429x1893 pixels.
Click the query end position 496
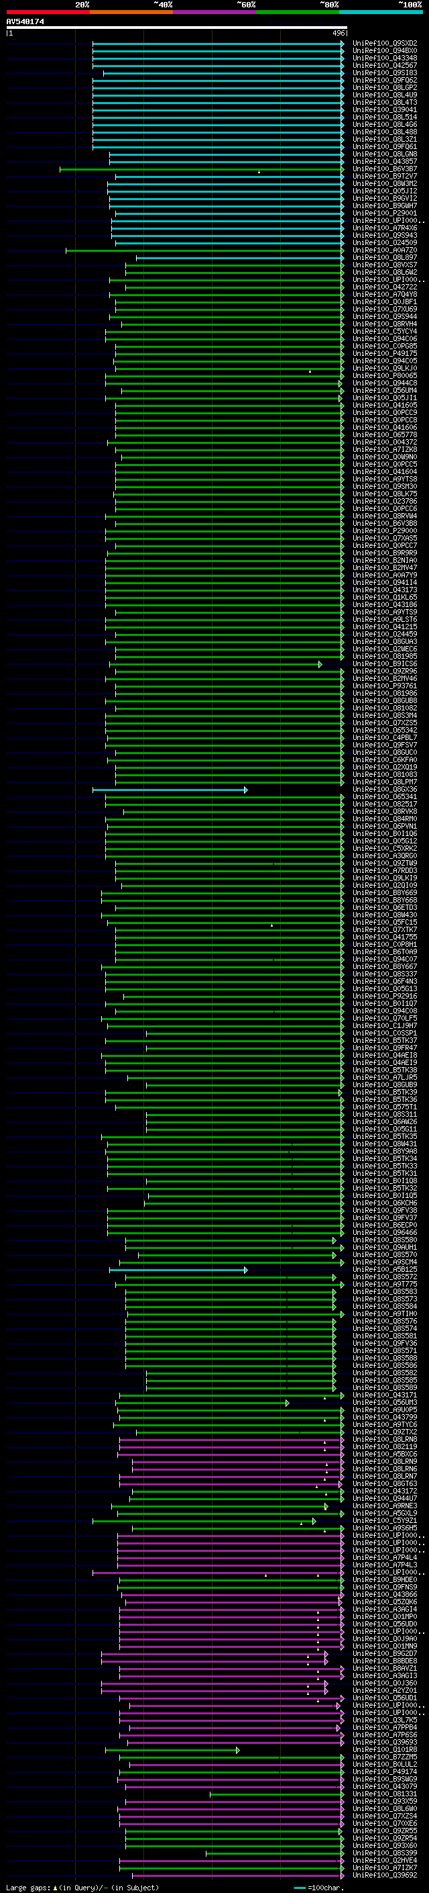click(x=338, y=33)
